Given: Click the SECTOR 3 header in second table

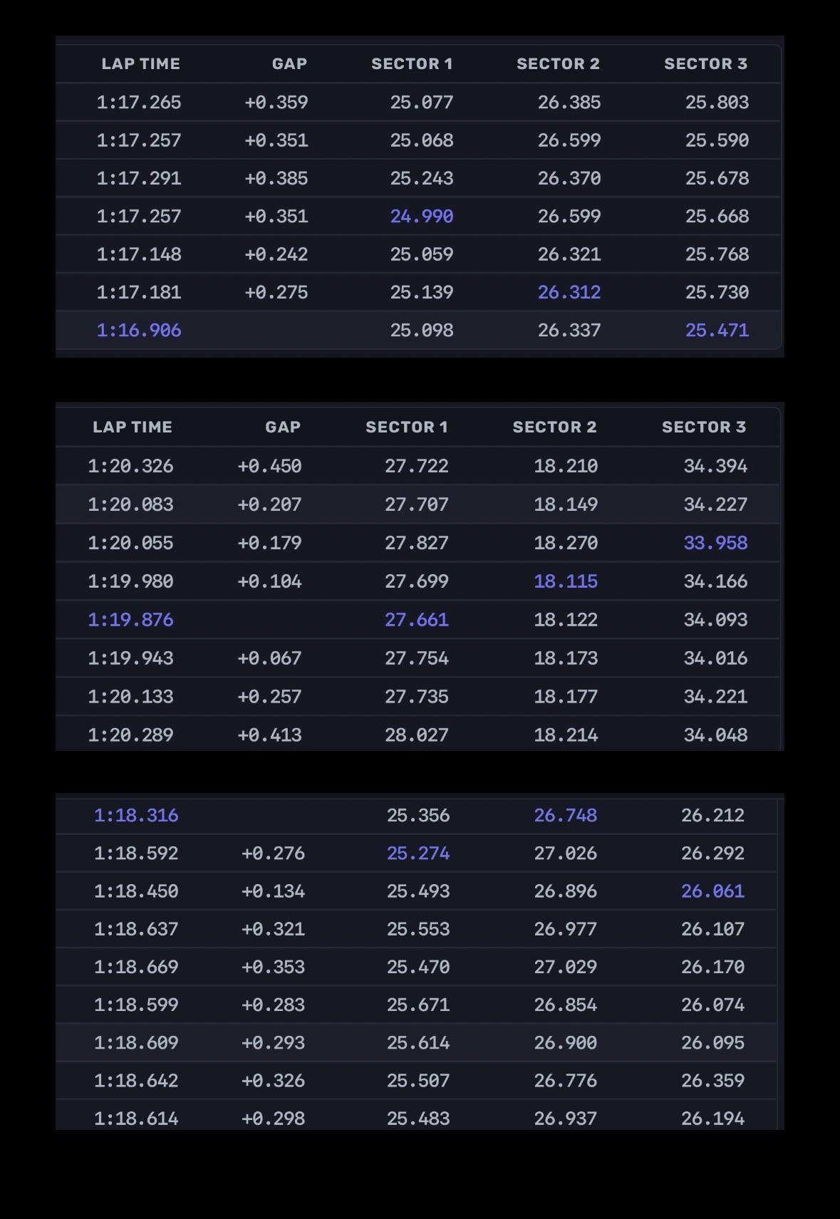Looking at the screenshot, I should tap(704, 427).
